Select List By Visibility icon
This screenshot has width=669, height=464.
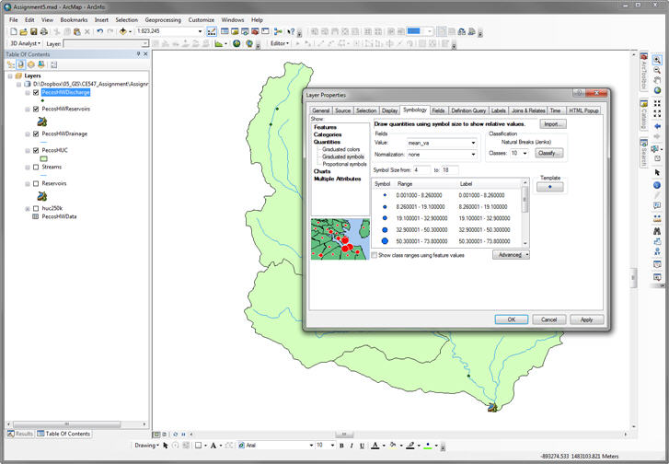[x=30, y=64]
